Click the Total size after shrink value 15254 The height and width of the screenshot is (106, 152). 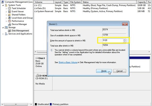coord(114,46)
